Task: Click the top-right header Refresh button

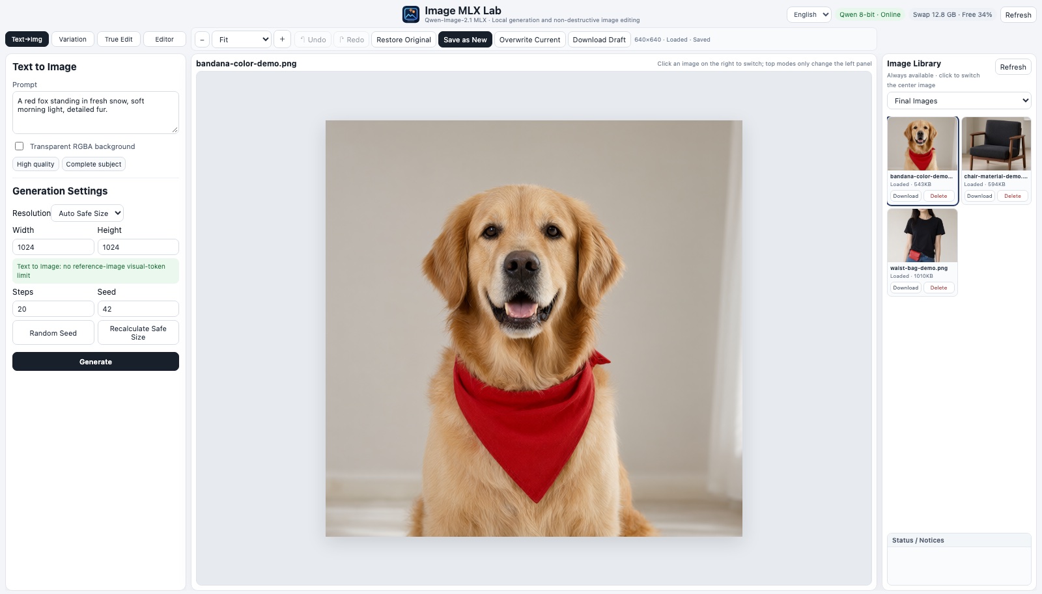Action: tap(1018, 15)
